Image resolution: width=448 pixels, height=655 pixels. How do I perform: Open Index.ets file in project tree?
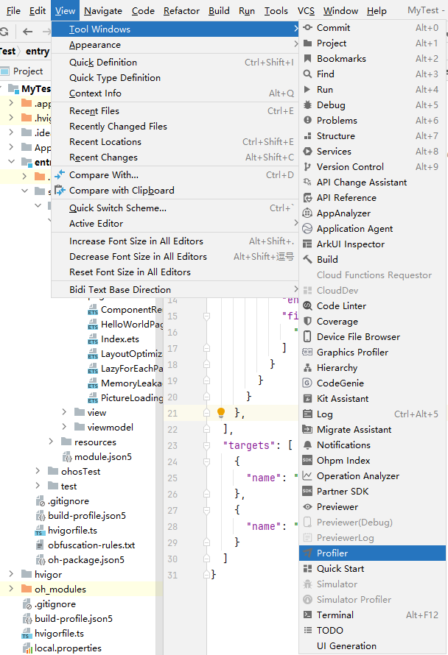(x=119, y=339)
